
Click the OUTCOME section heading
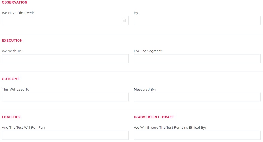coord(11,79)
